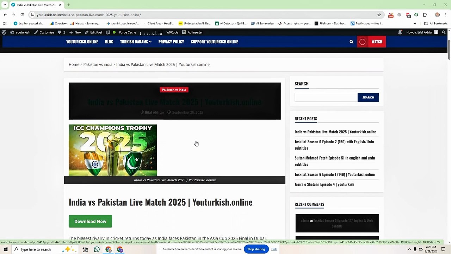This screenshot has height=254, width=451.
Task: Click Customize in the admin bar
Action: tap(44, 32)
